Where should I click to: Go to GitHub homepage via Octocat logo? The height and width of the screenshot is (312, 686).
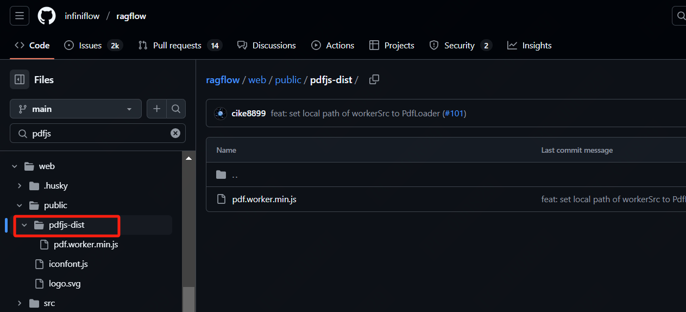pyautogui.click(x=47, y=16)
